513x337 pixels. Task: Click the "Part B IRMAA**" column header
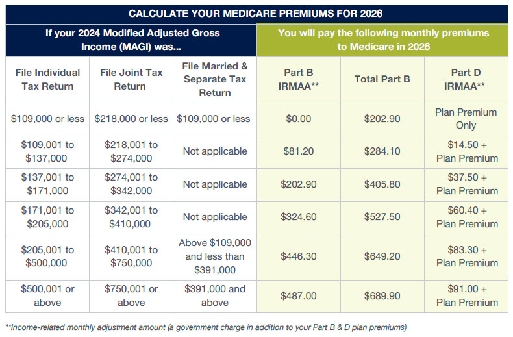[299, 79]
